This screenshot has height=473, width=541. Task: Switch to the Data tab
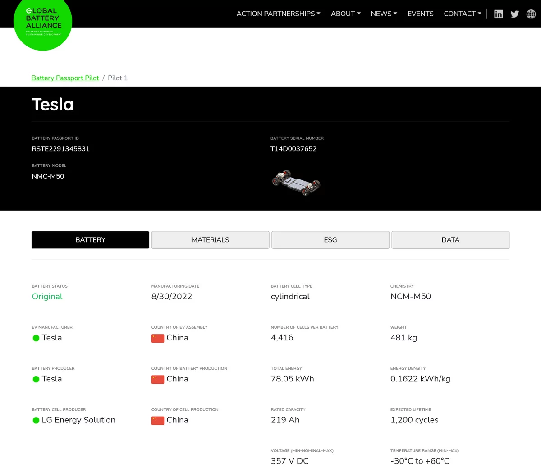coord(450,240)
